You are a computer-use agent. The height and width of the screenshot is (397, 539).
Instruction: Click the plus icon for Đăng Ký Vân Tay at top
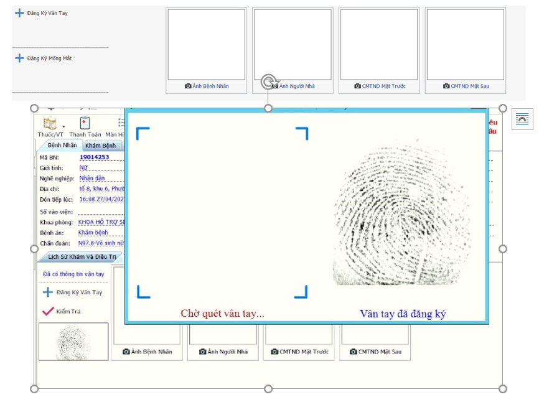tap(19, 13)
